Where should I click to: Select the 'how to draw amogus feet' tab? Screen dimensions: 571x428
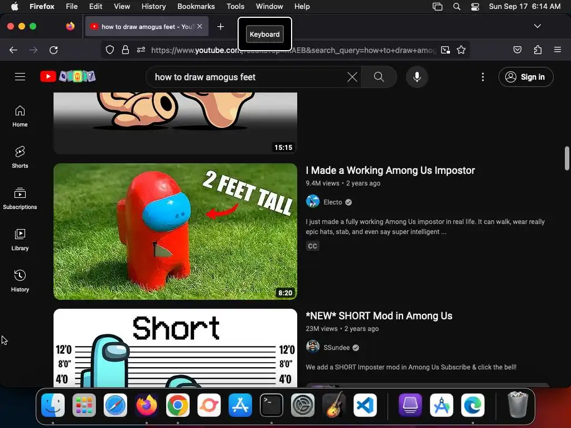[147, 26]
